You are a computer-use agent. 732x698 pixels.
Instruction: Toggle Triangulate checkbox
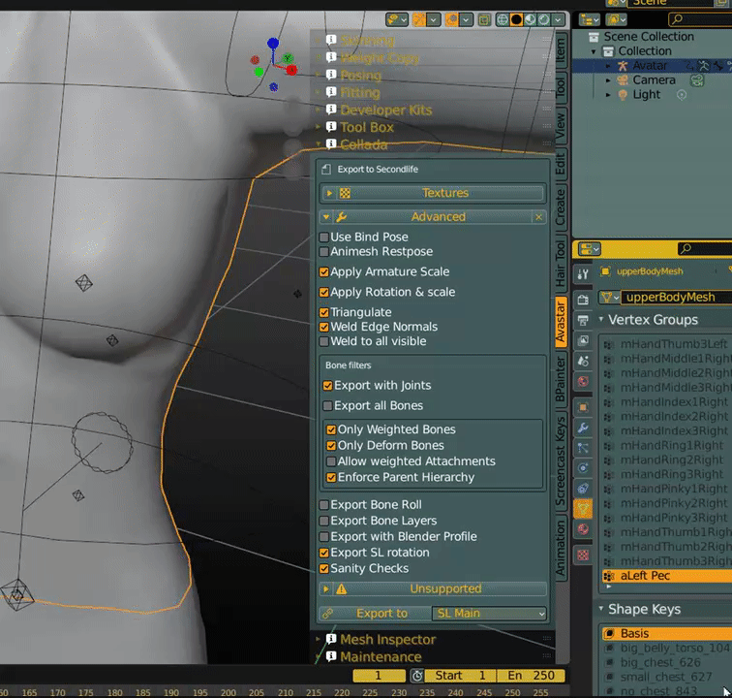tap(324, 312)
